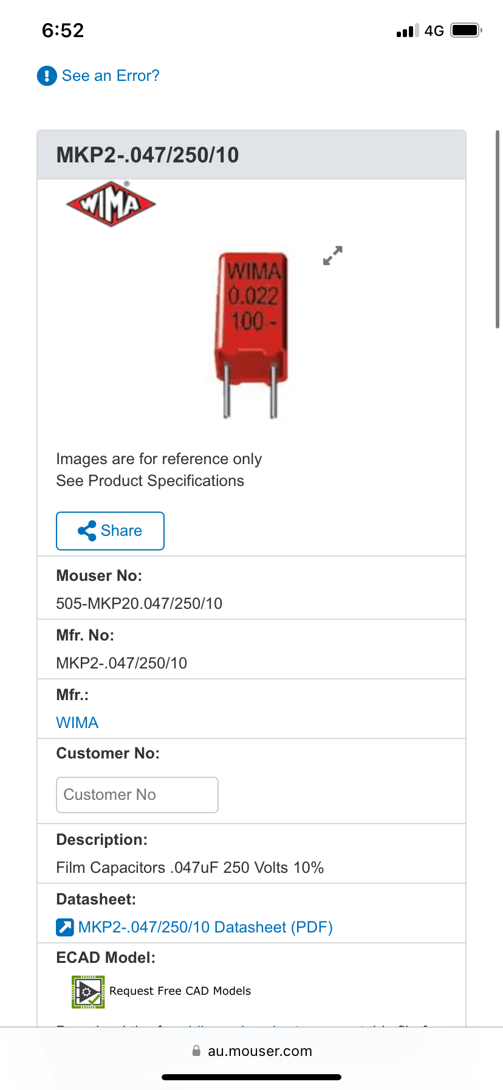Tap the battery icon in status bar
Screen dimensions: 503x1090
tap(466, 30)
